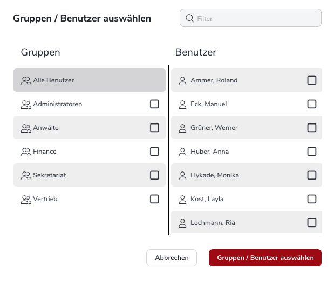Click the group icon next to Administratoren
The width and height of the screenshot is (334, 282).
[x=26, y=105]
